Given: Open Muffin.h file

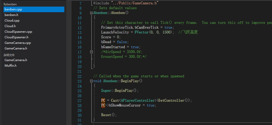Looking at the screenshot, I should [x=10, y=65].
